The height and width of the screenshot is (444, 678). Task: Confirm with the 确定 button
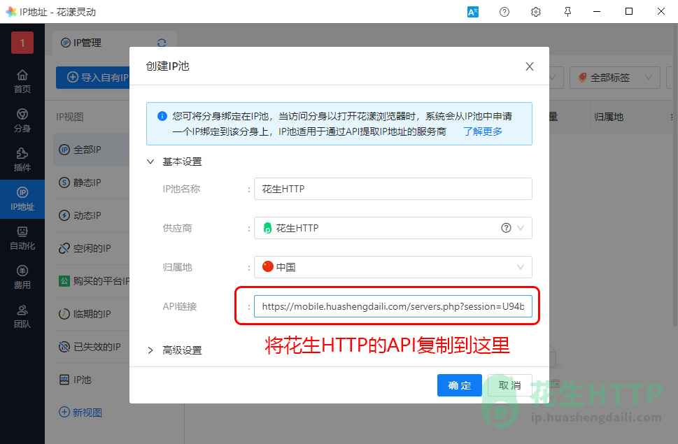coord(459,385)
